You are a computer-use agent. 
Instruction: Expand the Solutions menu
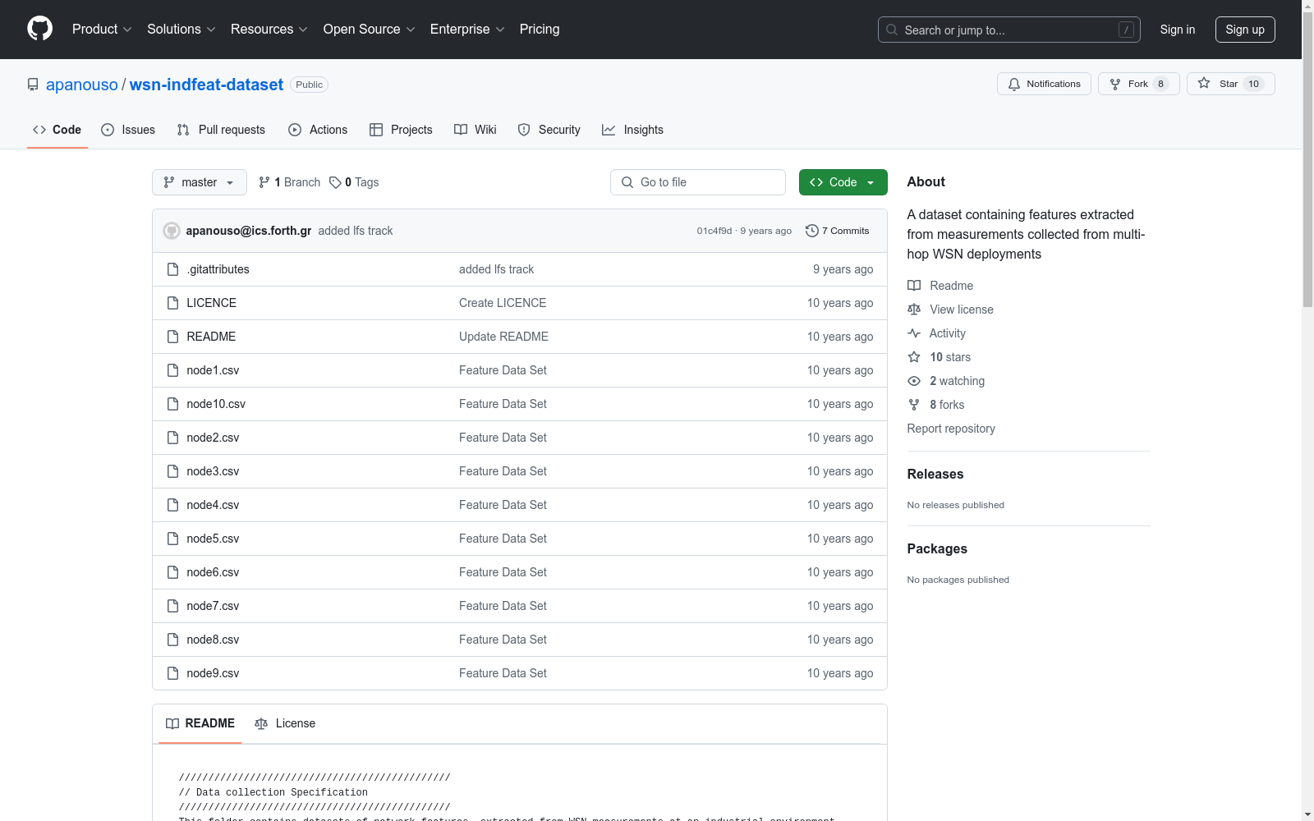pyautogui.click(x=181, y=29)
